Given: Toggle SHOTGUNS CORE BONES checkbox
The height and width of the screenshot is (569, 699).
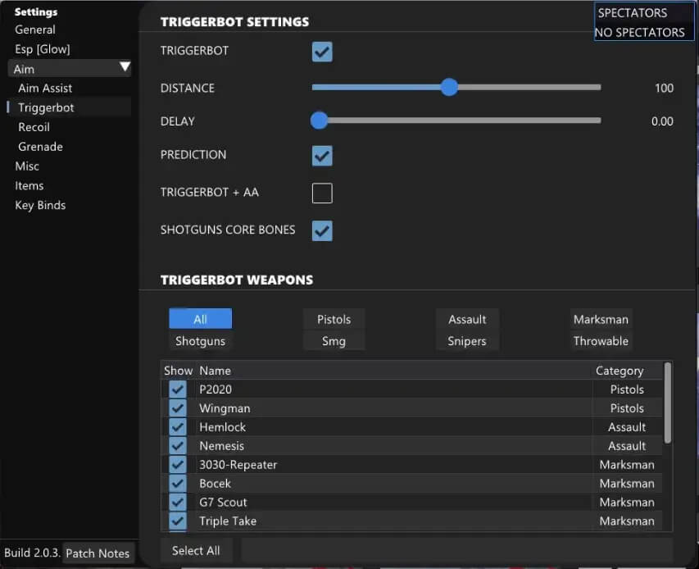Looking at the screenshot, I should (x=322, y=230).
